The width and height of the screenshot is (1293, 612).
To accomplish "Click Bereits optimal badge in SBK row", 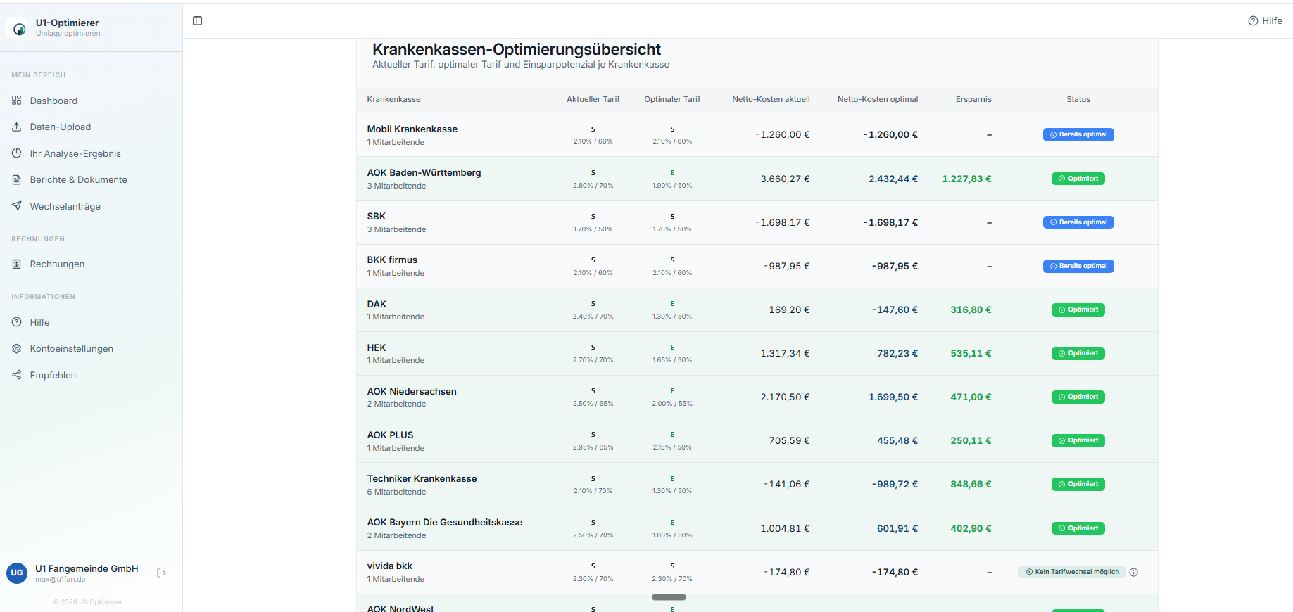I will click(1078, 222).
